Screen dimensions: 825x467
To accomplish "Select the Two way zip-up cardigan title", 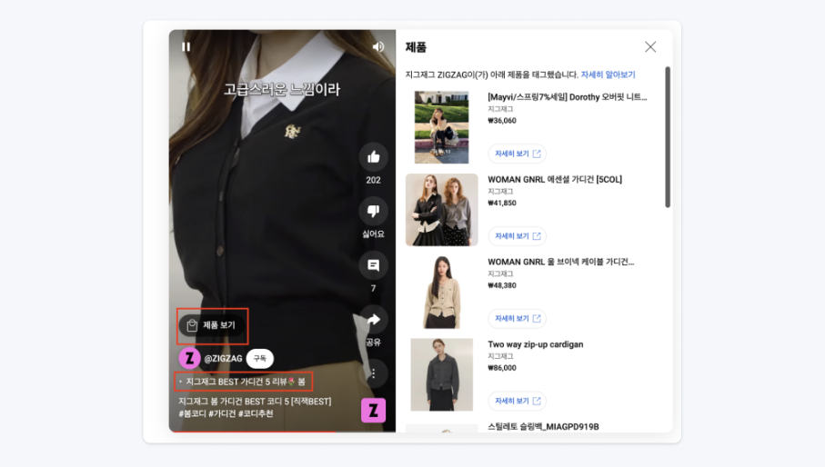I will click(x=535, y=344).
